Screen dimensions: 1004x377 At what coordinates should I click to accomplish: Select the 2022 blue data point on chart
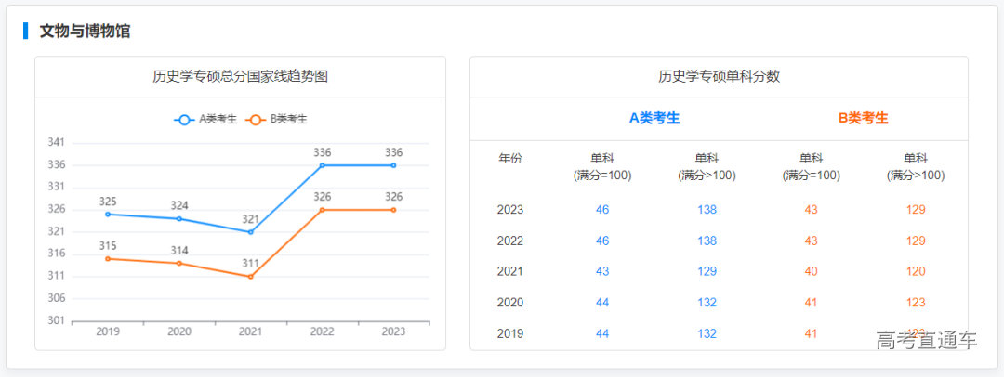(x=323, y=165)
